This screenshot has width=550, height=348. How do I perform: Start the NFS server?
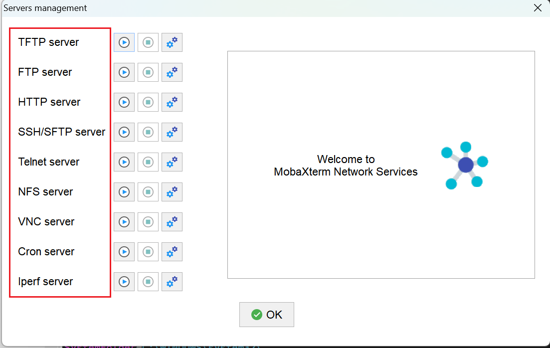tap(124, 192)
